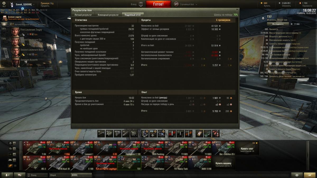
Task: Select the Jagdpanzer E 100 tank
Action: [x=129, y=148]
